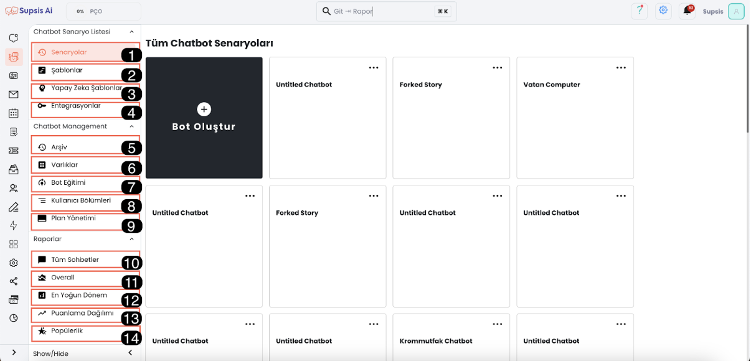Open Kullanıcı Bölümleri in the sidebar
This screenshot has height=361, width=751.
click(x=85, y=202)
